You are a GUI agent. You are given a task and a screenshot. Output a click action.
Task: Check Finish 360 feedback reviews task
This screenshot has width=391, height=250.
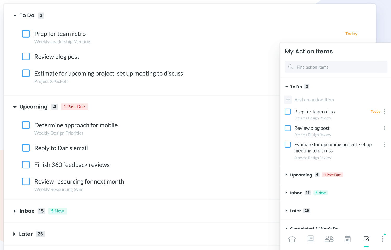coord(26,164)
